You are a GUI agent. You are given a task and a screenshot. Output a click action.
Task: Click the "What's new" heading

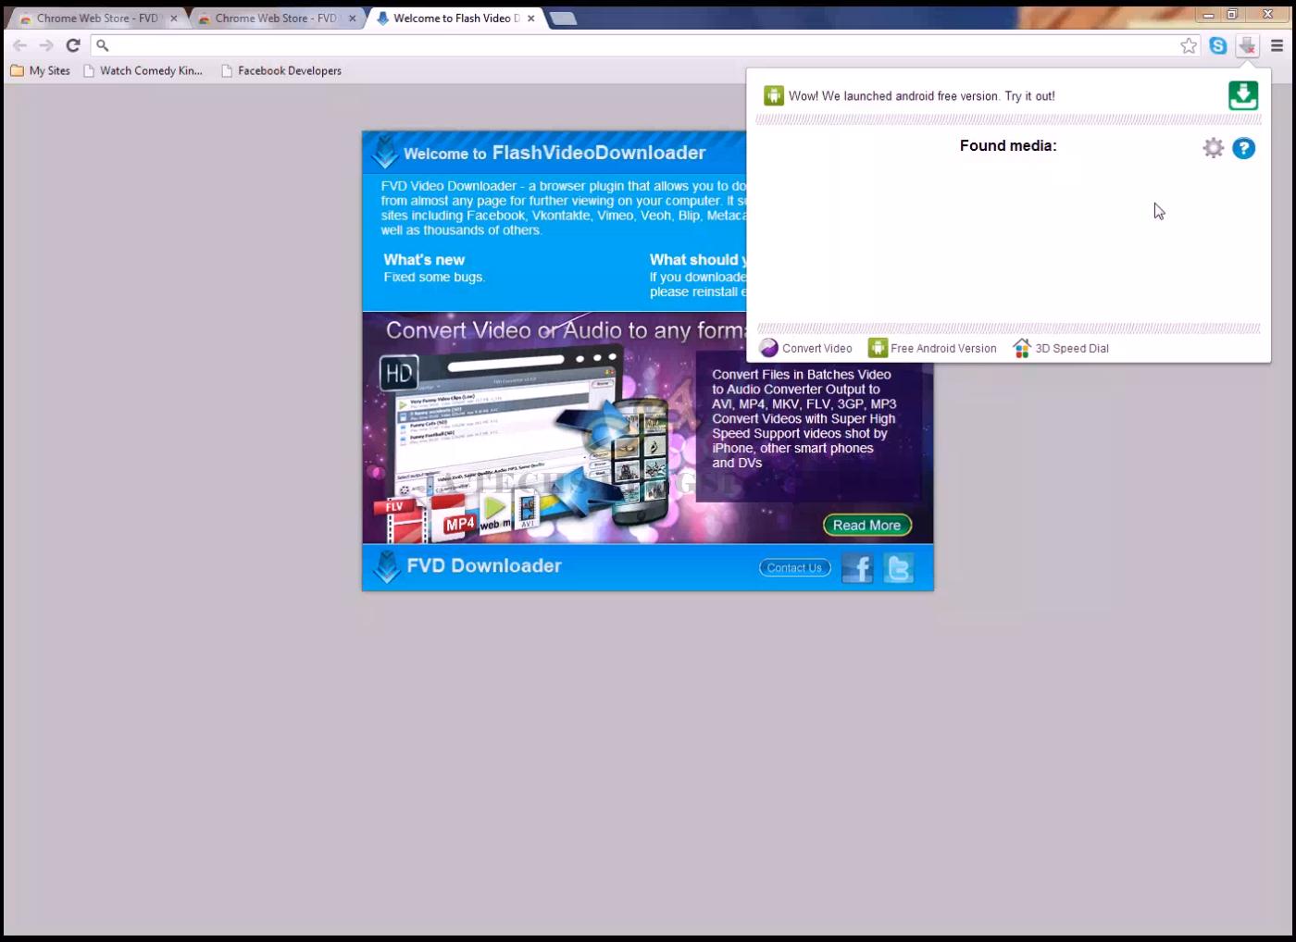click(x=424, y=260)
